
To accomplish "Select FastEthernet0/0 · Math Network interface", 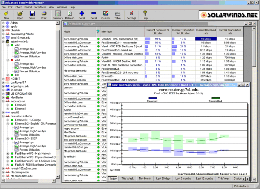I will pyautogui.click(x=33, y=153).
